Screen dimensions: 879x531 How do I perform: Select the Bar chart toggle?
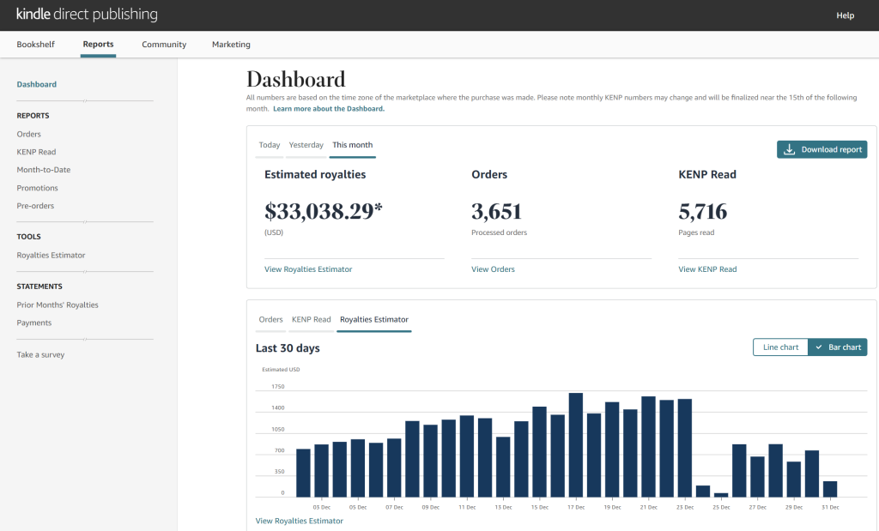coord(838,347)
